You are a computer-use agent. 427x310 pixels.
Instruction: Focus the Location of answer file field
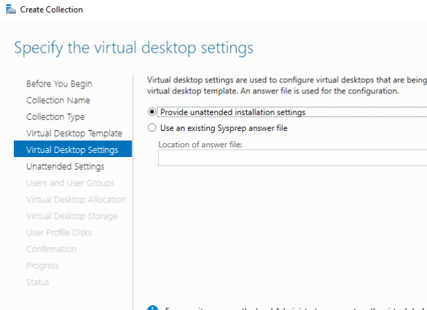291,158
